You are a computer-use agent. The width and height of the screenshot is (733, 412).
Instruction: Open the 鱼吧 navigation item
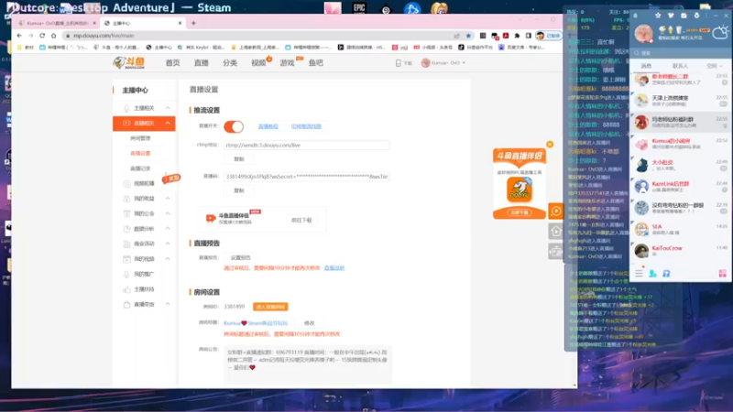pyautogui.click(x=316, y=62)
